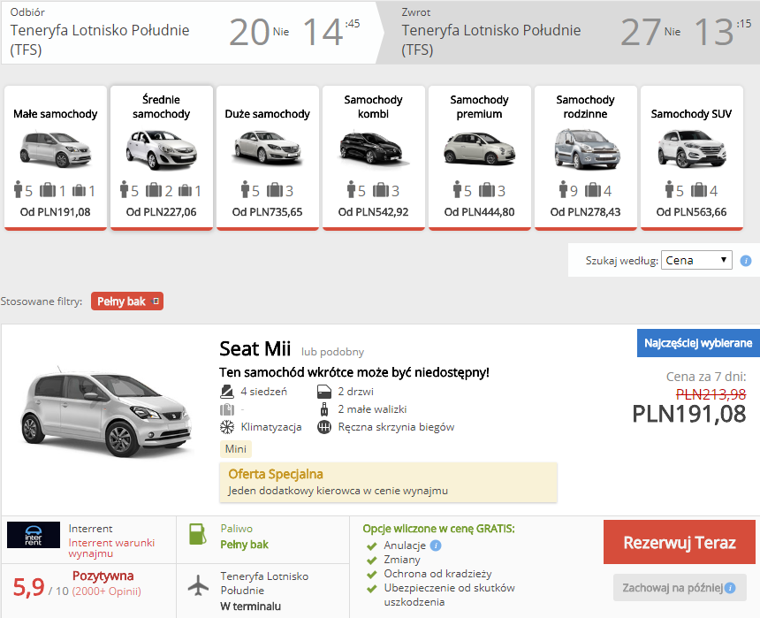
Task: Click the Odbiór location Teneryfa Lotnisko Południe
Action: 100,40
